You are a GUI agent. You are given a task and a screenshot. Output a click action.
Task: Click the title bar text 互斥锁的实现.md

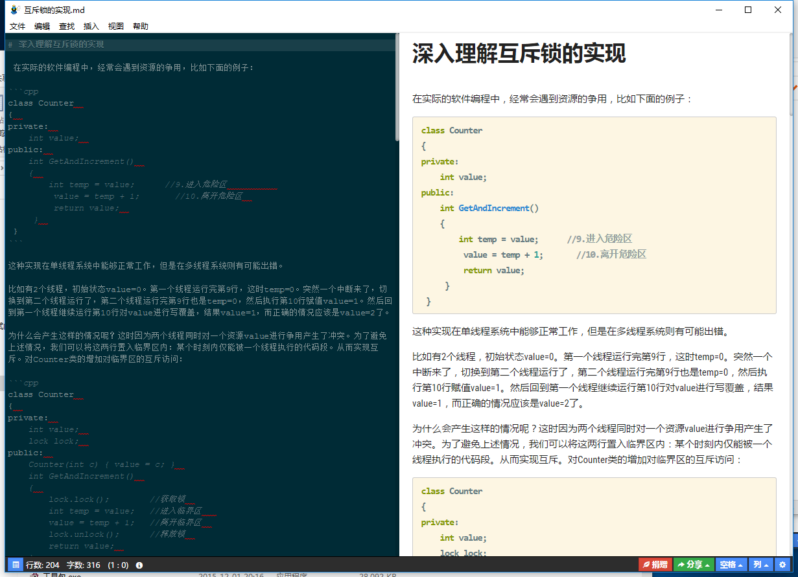pos(54,10)
